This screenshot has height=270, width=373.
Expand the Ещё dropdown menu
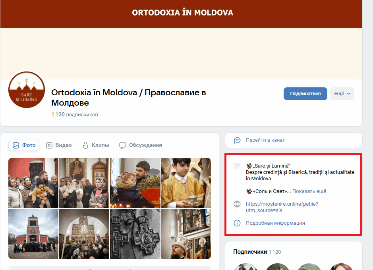pos(342,94)
